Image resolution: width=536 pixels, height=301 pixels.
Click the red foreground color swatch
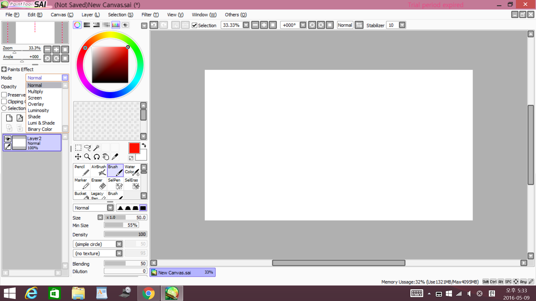click(x=134, y=148)
